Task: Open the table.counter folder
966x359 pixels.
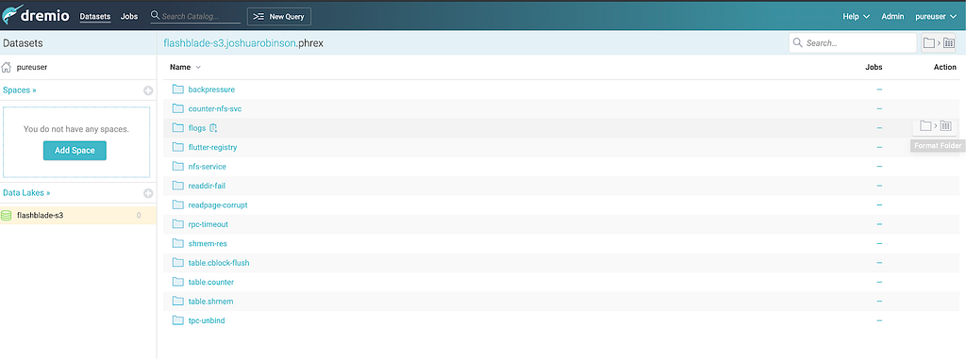Action: pos(210,282)
